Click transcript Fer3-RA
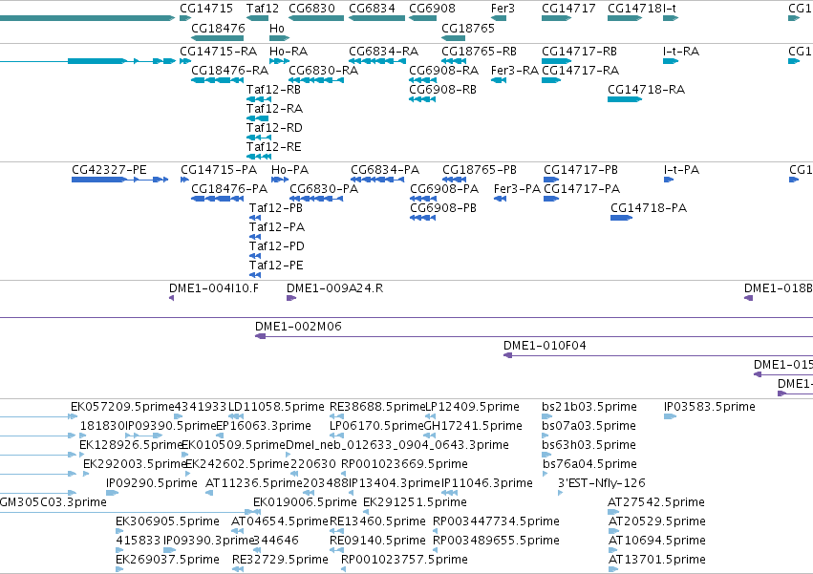The width and height of the screenshot is (813, 574). coord(515,71)
